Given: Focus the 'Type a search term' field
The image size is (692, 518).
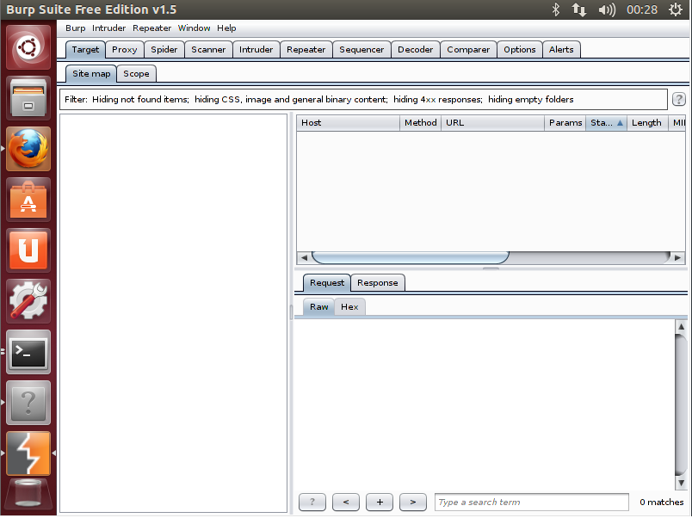Looking at the screenshot, I should coord(531,503).
